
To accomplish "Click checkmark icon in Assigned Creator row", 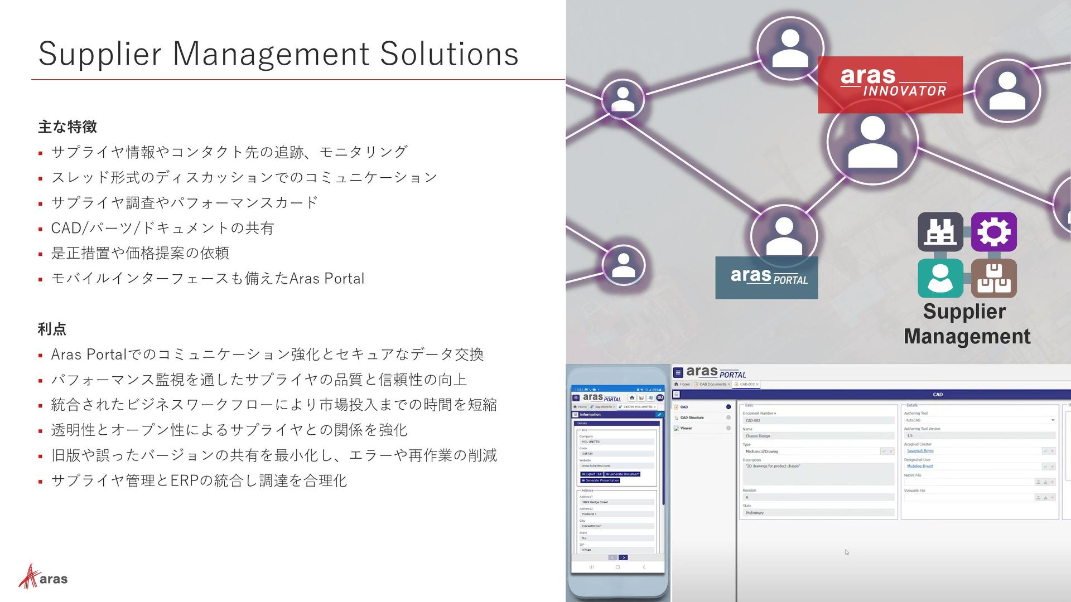I will [x=1045, y=451].
